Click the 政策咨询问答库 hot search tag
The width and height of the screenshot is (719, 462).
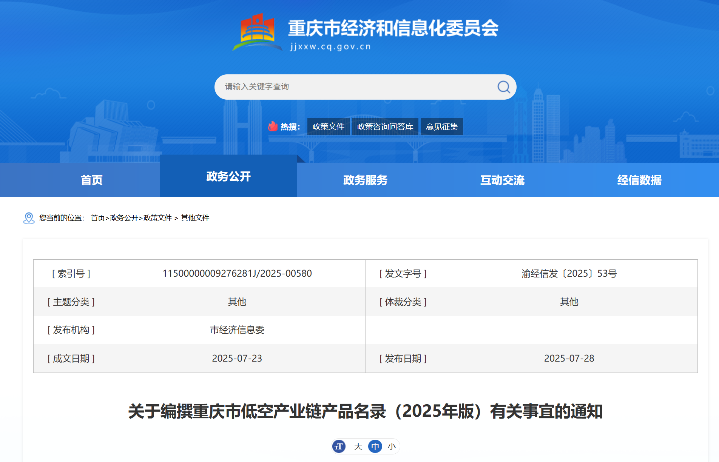(x=385, y=126)
